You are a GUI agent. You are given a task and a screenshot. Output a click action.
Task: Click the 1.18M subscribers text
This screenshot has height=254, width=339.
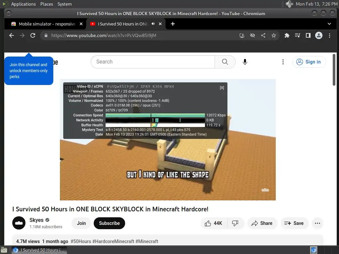(46, 227)
